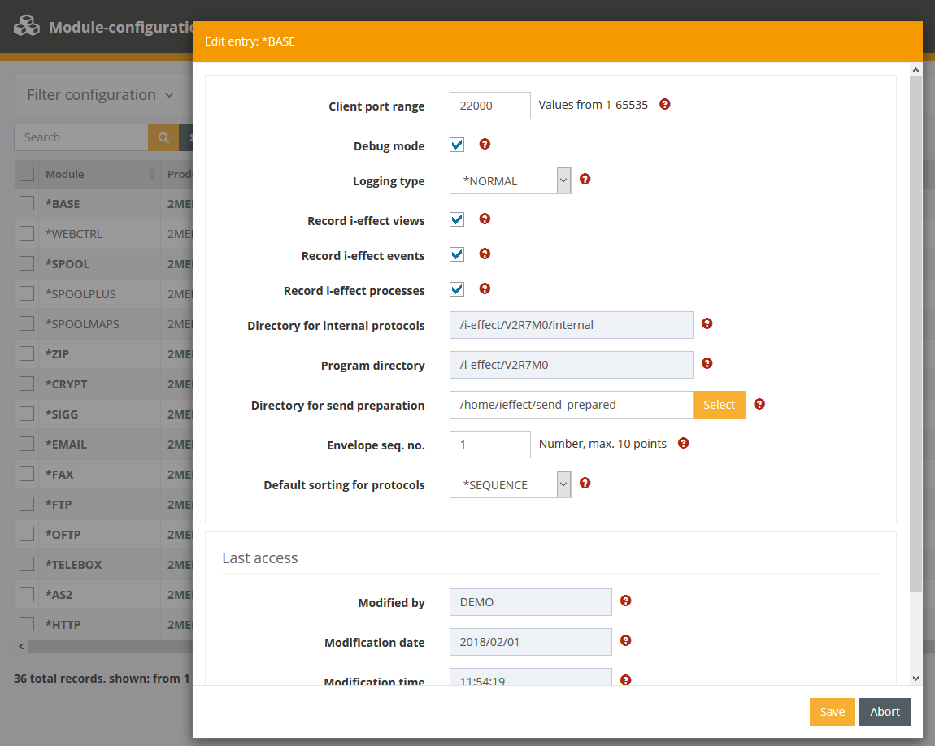Viewport: 935px width, 746px height.
Task: Open help for Logging type field
Action: click(585, 179)
